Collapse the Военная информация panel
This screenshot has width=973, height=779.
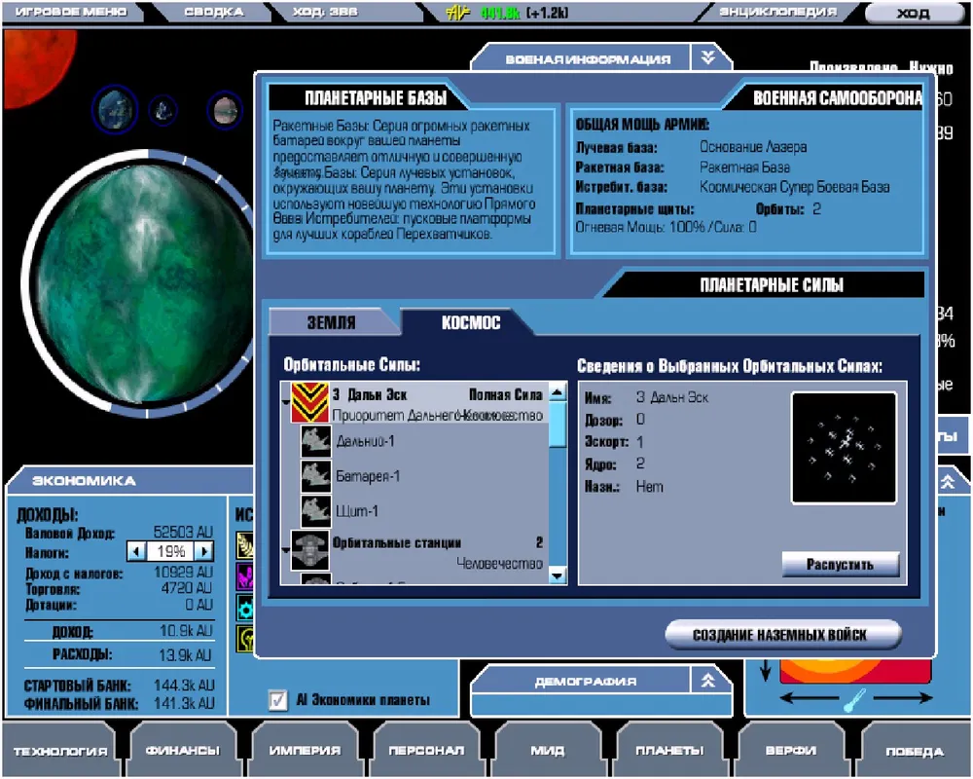coord(709,58)
